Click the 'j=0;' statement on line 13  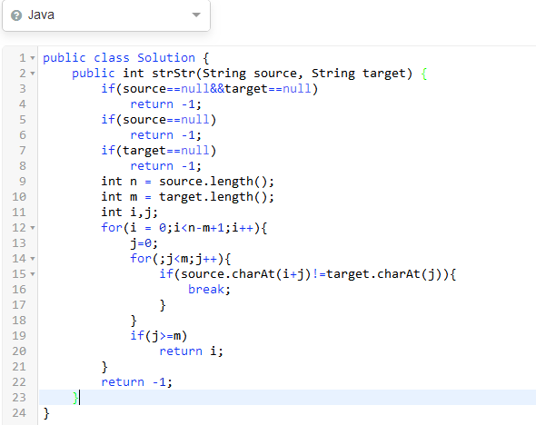pyautogui.click(x=144, y=243)
